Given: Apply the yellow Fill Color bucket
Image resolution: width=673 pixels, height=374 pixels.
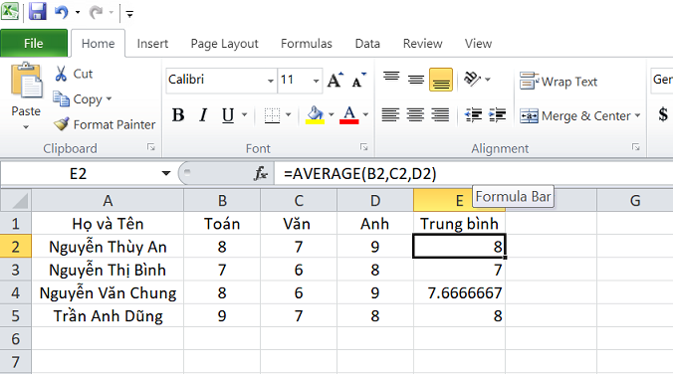Looking at the screenshot, I should pos(315,115).
